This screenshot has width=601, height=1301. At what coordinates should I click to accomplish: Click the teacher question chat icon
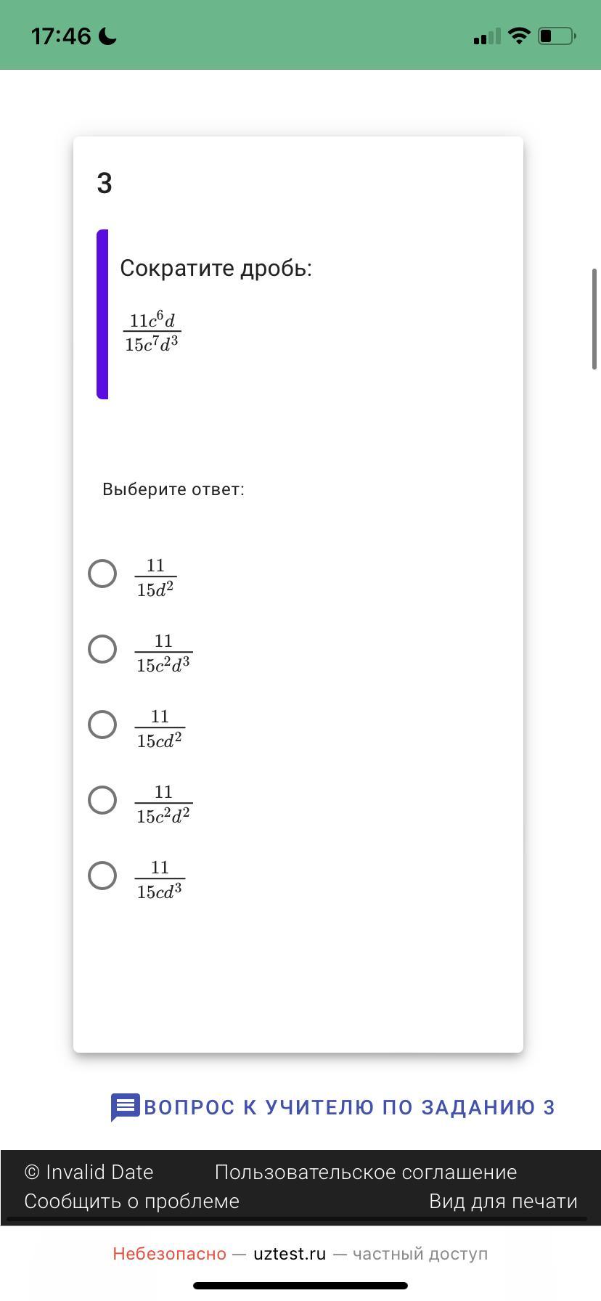tap(125, 1107)
